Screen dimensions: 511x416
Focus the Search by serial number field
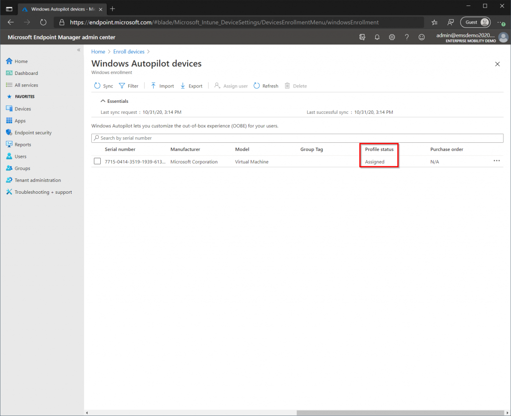click(x=297, y=138)
